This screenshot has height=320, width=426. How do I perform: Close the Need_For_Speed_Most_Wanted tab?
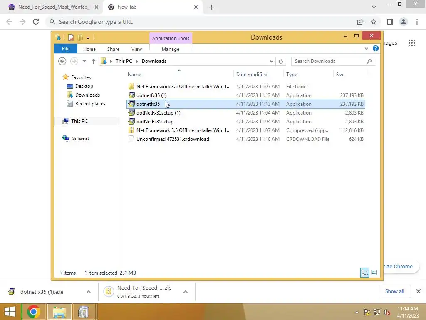click(97, 7)
